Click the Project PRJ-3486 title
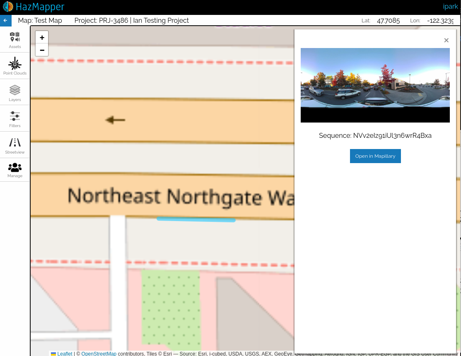461x356 pixels. point(131,21)
